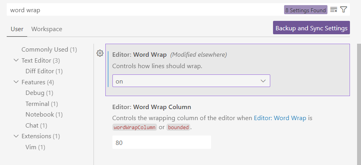This screenshot has width=361, height=165.
Task: Open the Terminal settings category
Action: coord(41,104)
